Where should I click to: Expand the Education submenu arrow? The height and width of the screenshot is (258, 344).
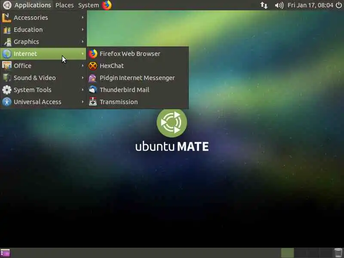coord(83,29)
